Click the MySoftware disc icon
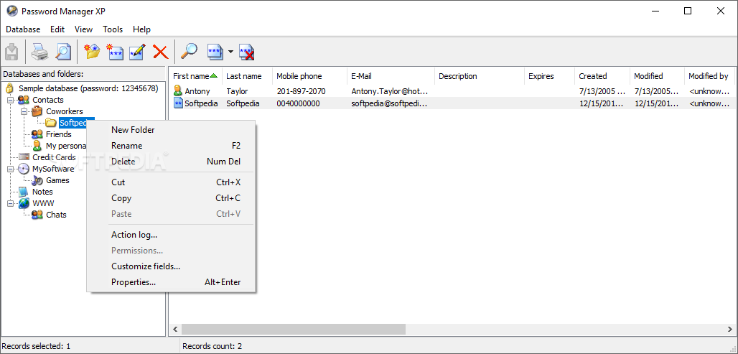This screenshot has width=738, height=354. pyautogui.click(x=24, y=169)
